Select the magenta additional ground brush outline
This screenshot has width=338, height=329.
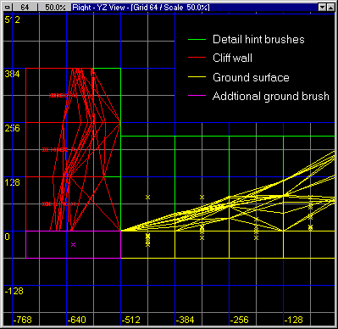click(74, 244)
